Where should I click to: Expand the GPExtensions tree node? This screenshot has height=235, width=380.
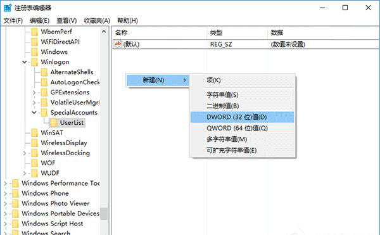(34, 92)
